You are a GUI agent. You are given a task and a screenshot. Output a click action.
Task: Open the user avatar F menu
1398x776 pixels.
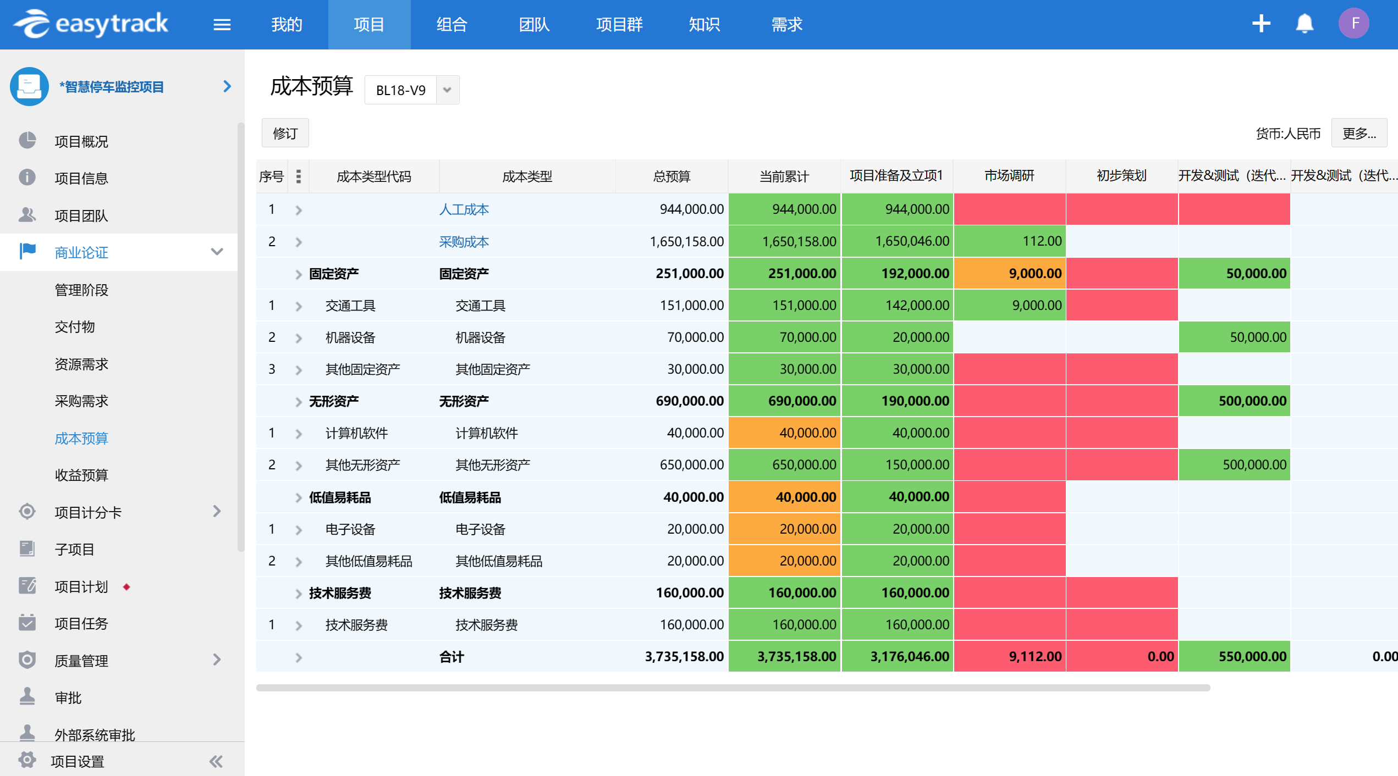pos(1353,24)
